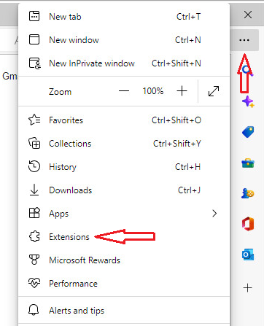This screenshot has height=326, width=264.
Task: Enter full screen using the expand arrows
Action: pyautogui.click(x=214, y=91)
